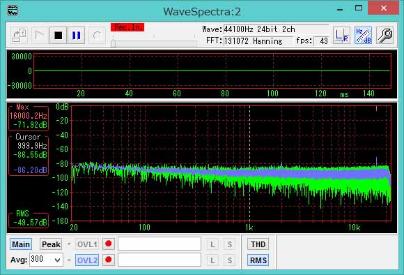Viewport: 404px width, 275px height.
Task: Toggle the Hz/dB measurement ruler icon
Action: click(364, 36)
